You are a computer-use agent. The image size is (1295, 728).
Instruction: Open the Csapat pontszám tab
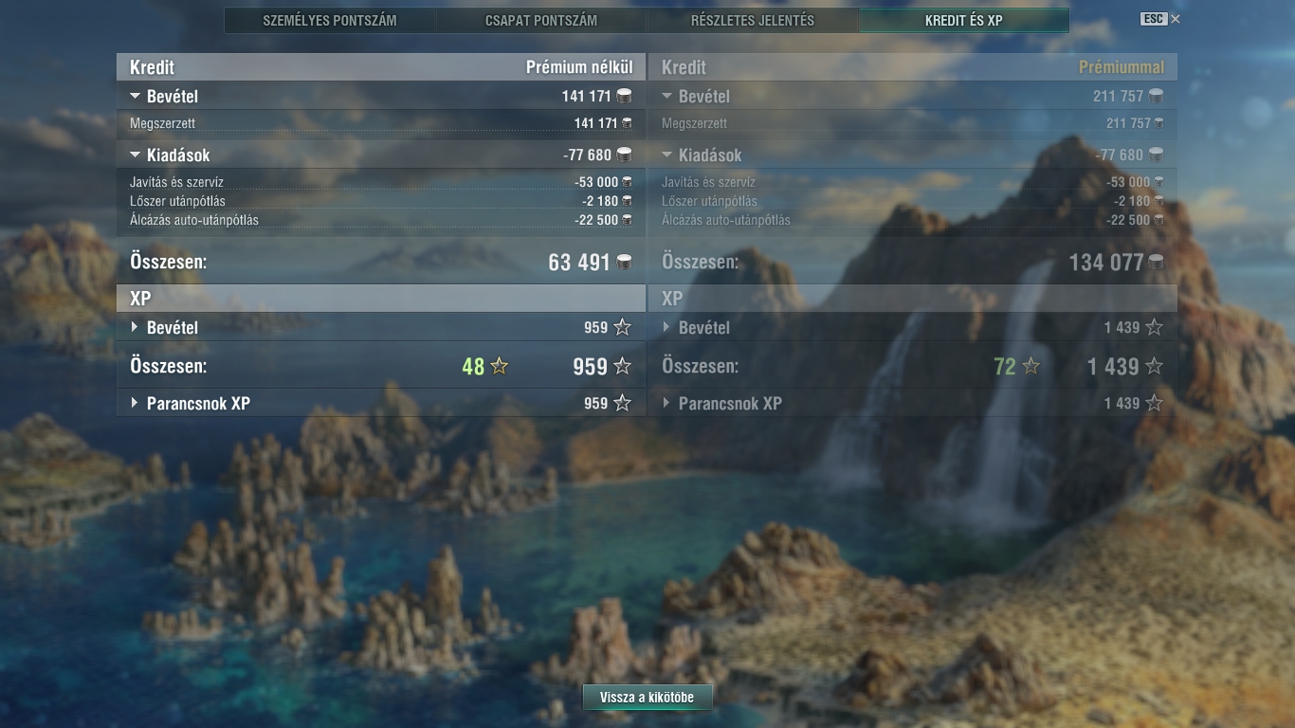click(x=541, y=20)
